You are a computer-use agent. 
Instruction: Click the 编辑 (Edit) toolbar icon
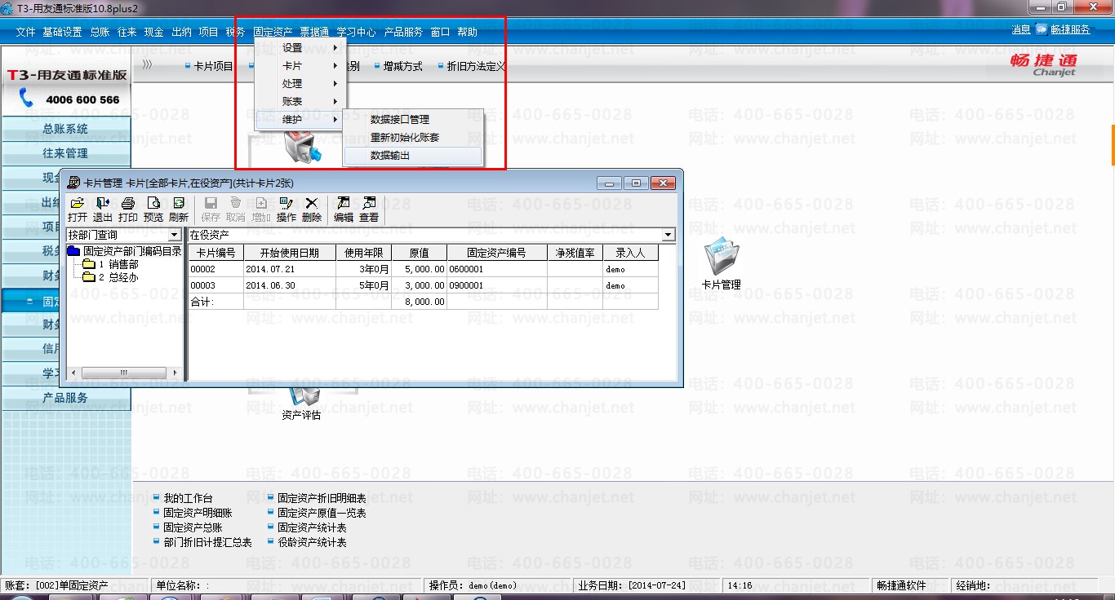pos(344,209)
